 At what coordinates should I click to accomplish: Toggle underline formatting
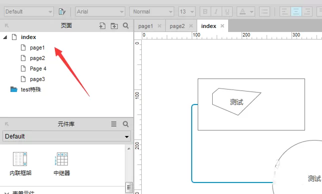point(227,11)
